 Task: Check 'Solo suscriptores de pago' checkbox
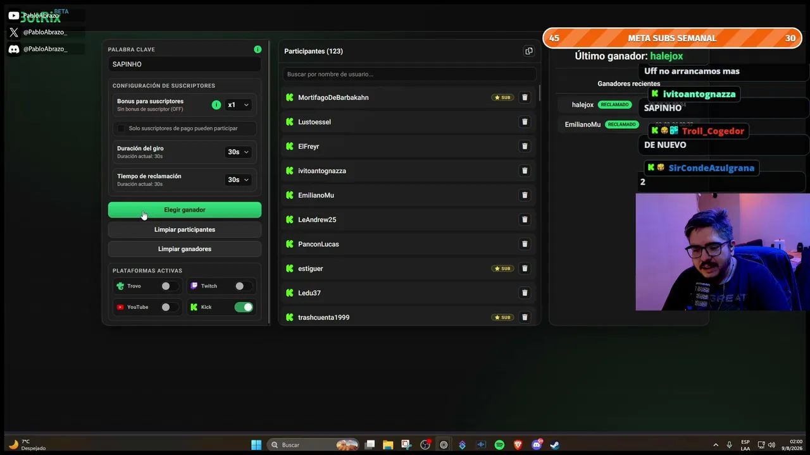pyautogui.click(x=121, y=128)
